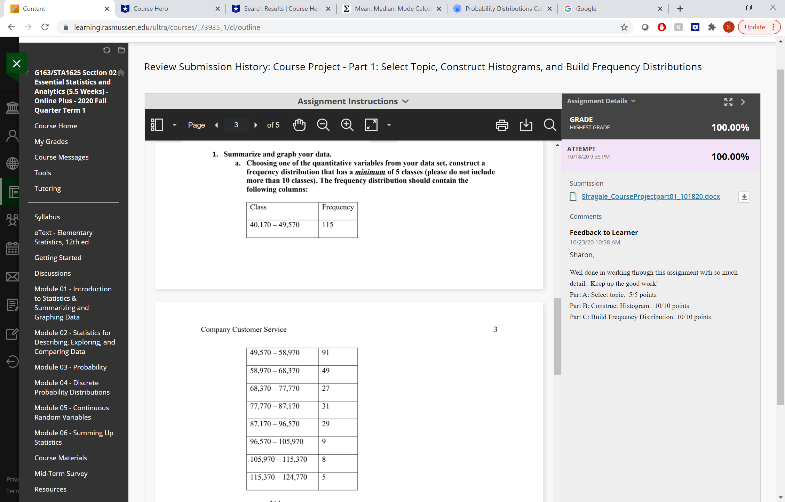Zoom out on the document
This screenshot has height=502, width=785.
[323, 125]
